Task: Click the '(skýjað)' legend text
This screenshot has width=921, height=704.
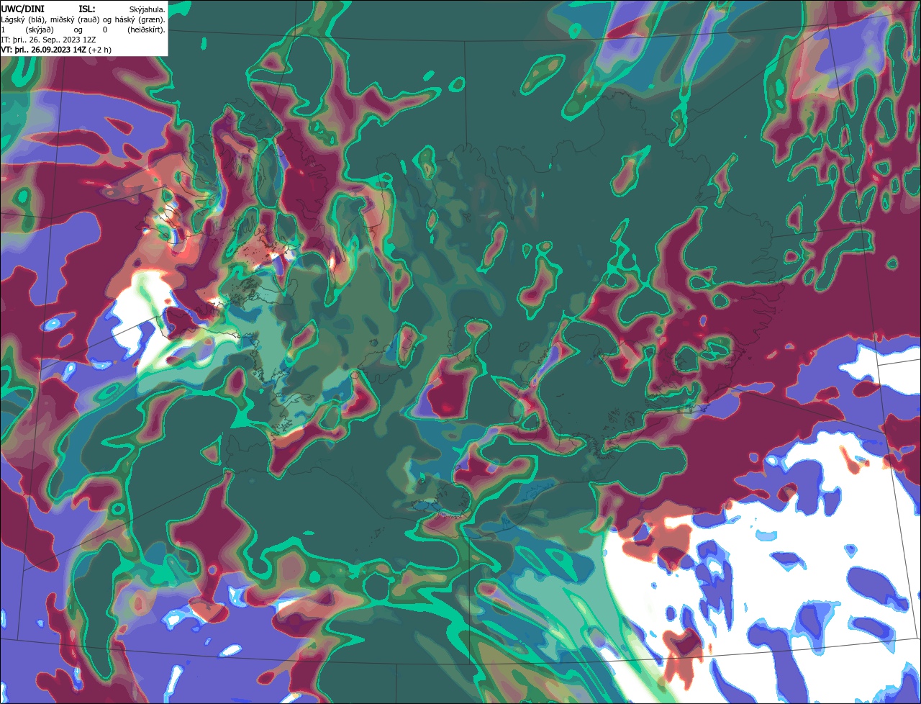Action: click(40, 30)
